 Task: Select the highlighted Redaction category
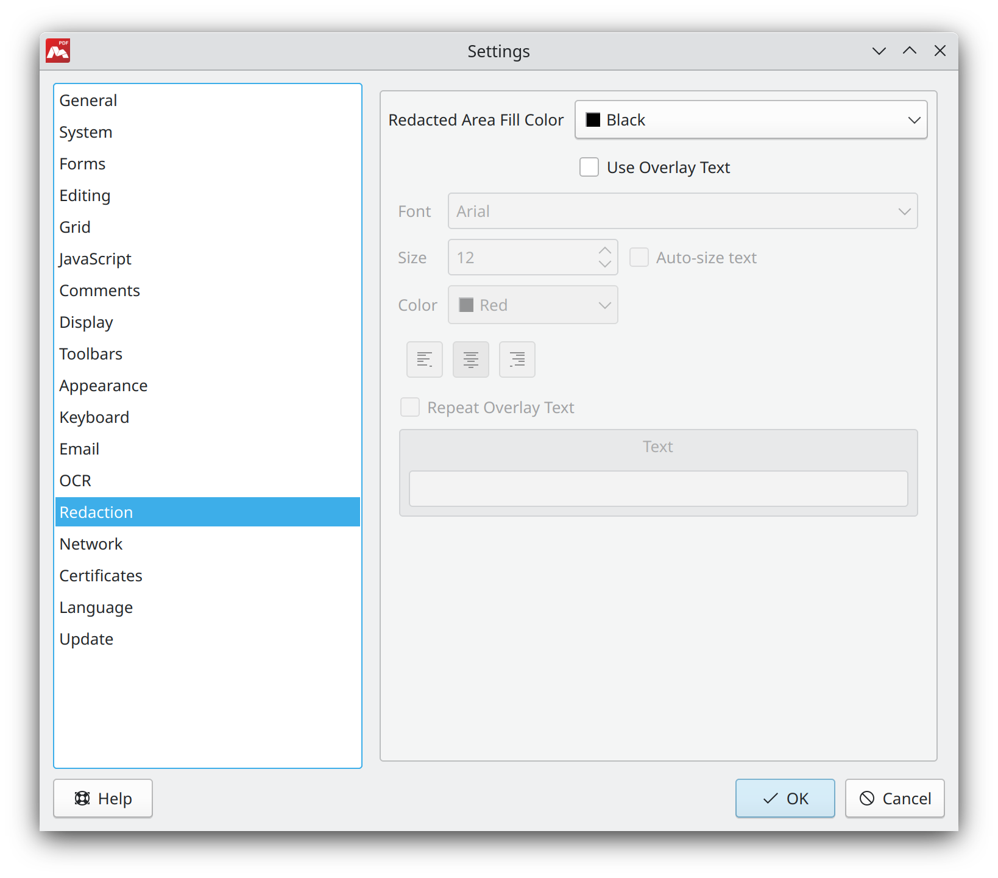coord(208,512)
